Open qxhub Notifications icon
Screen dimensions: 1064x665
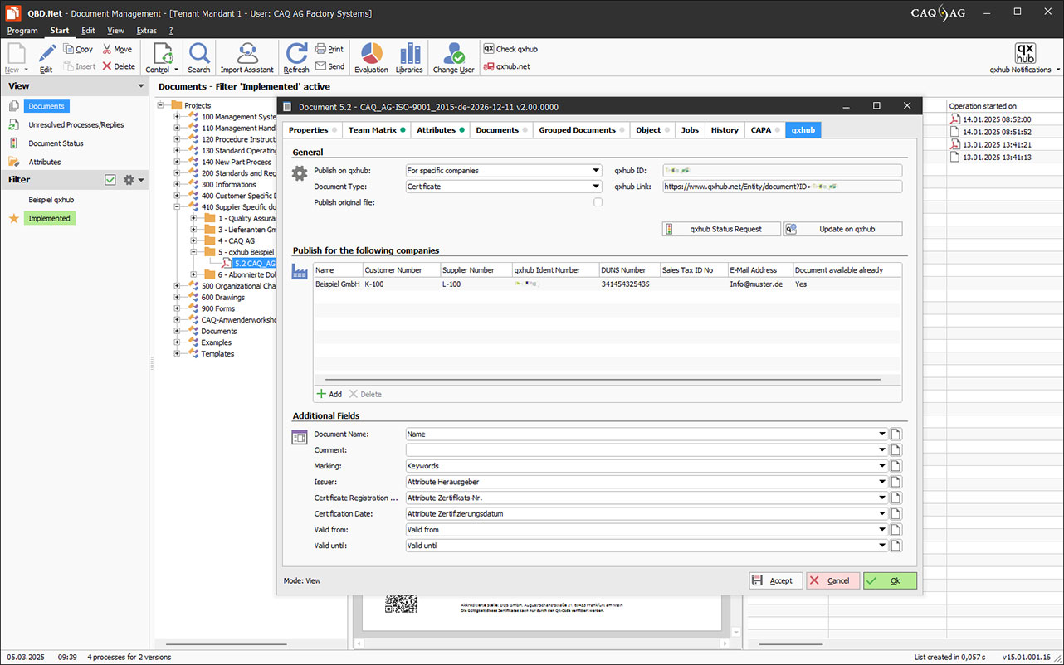pyautogui.click(x=1025, y=53)
